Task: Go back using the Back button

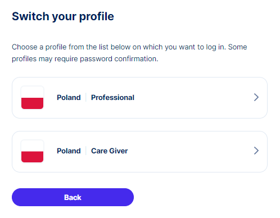Action: pos(73,197)
